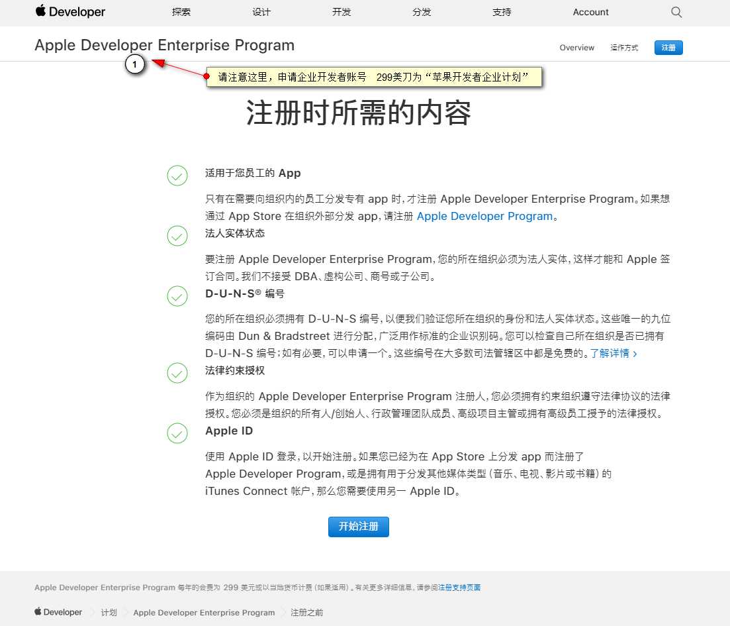730x626 pixels.
Task: Click the 法人实体状态 heading
Action: click(x=235, y=233)
